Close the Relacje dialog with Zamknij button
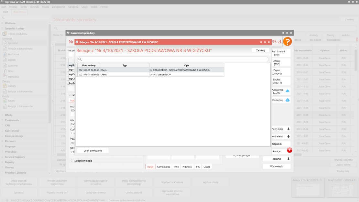 (260, 50)
